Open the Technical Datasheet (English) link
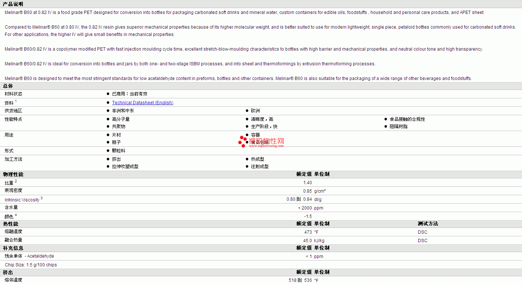This screenshot has width=522, height=284. pyautogui.click(x=143, y=103)
